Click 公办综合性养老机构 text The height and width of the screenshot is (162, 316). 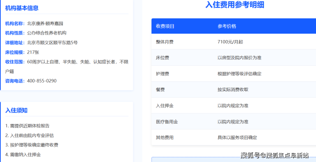[47, 33]
